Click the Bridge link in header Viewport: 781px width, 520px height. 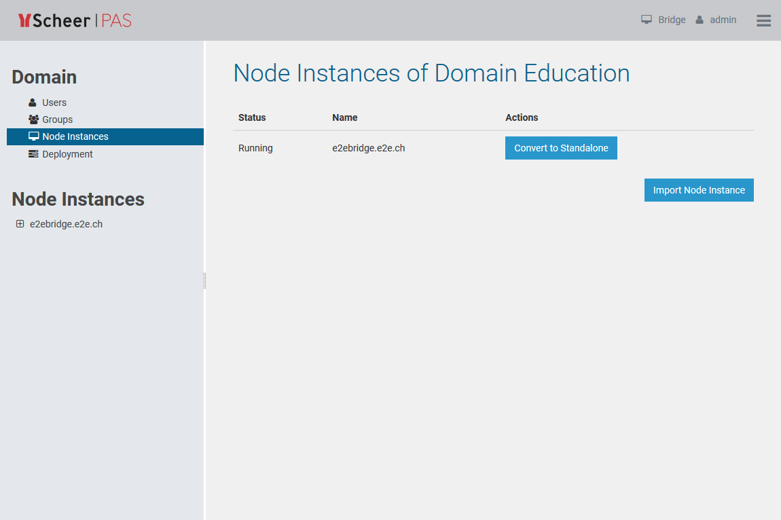click(x=672, y=20)
